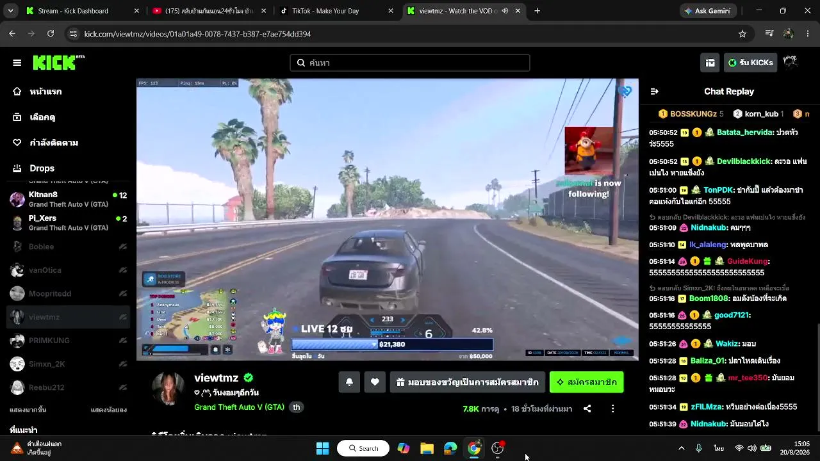
Task: Open the browser media controls
Action: 769,34
